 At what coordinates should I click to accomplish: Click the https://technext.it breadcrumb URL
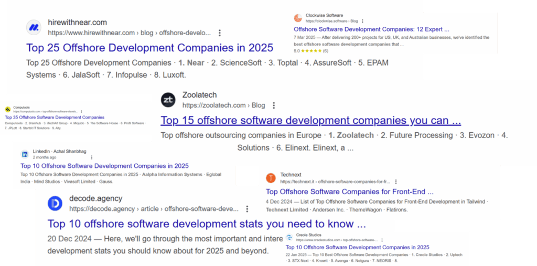click(335, 182)
